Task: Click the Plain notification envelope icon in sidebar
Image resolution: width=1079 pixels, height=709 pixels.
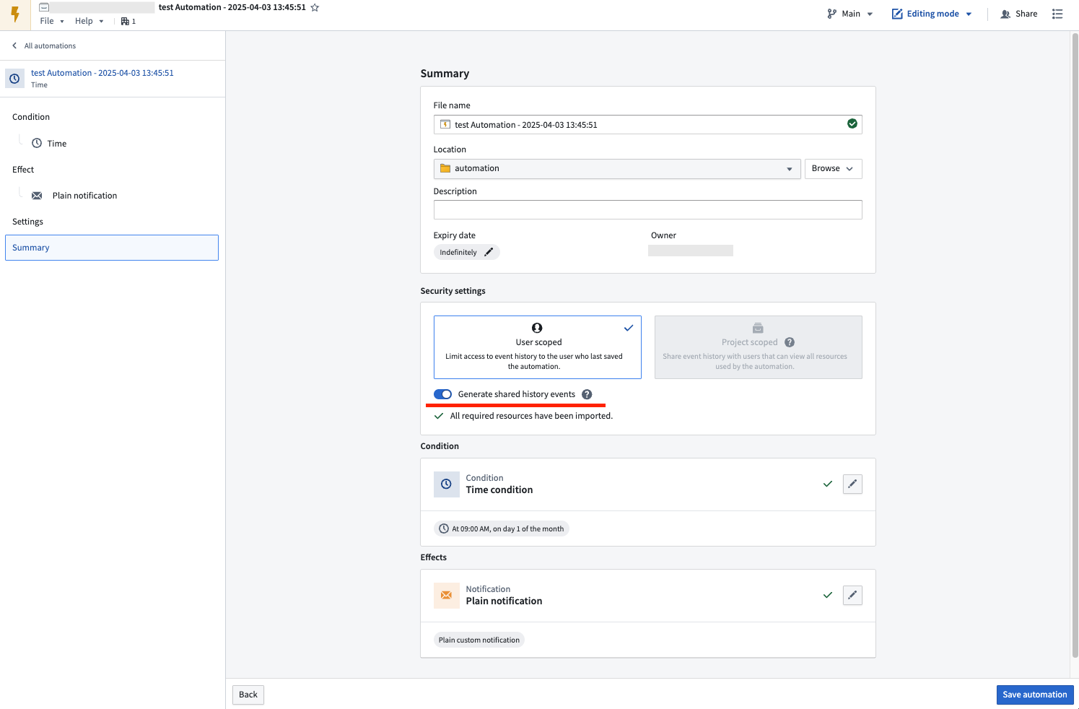Action: pyautogui.click(x=37, y=195)
